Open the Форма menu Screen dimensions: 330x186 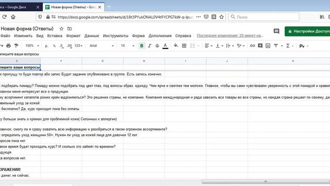coord(138,36)
